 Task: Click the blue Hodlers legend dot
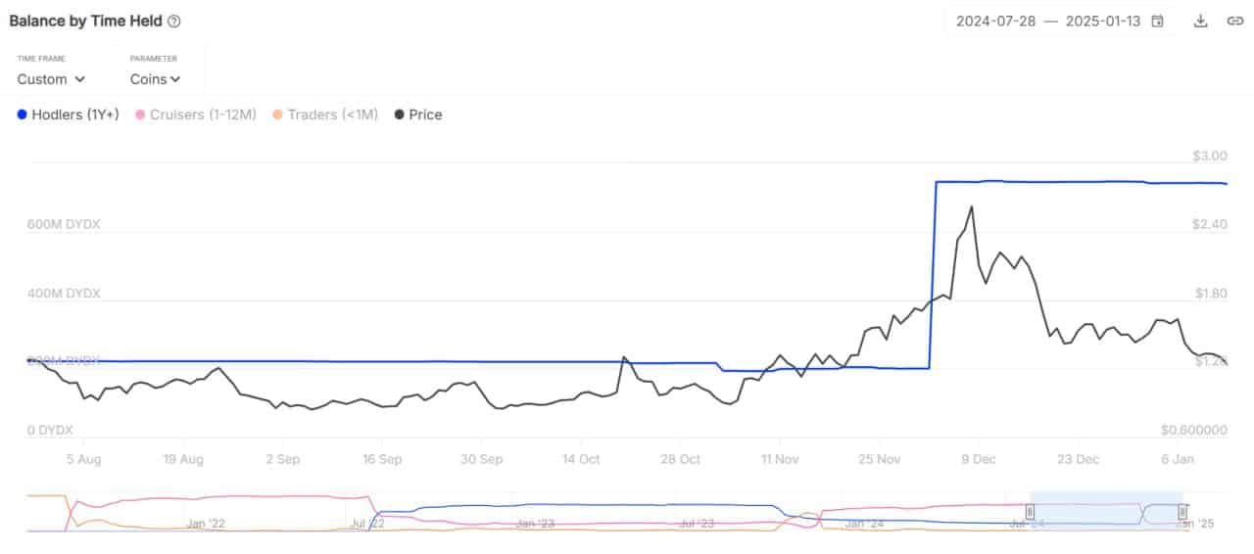click(22, 115)
